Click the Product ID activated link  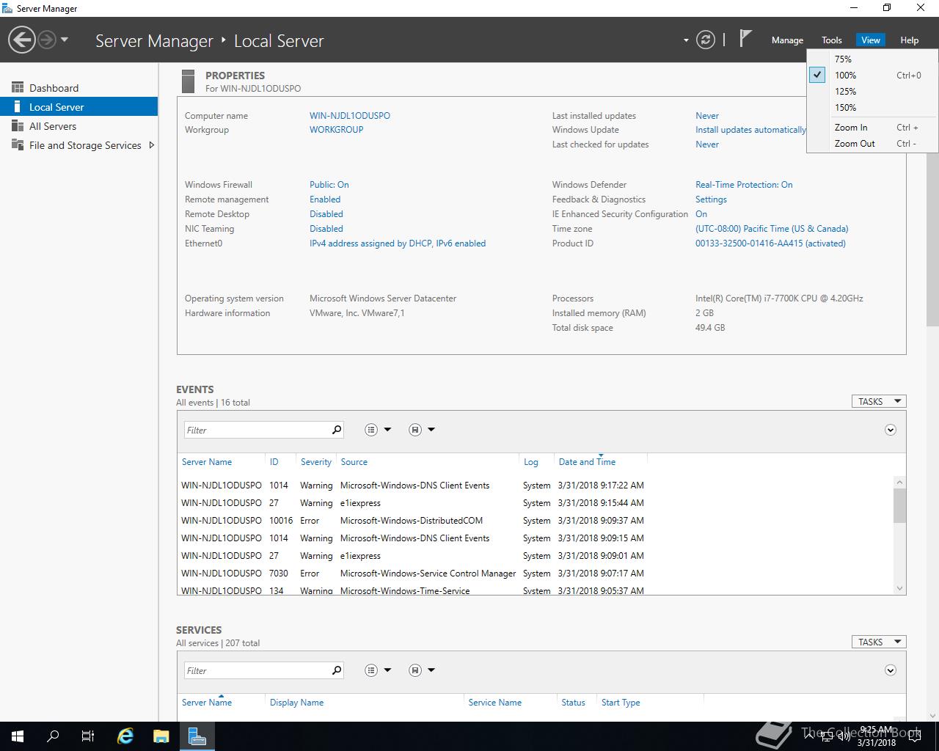click(770, 243)
